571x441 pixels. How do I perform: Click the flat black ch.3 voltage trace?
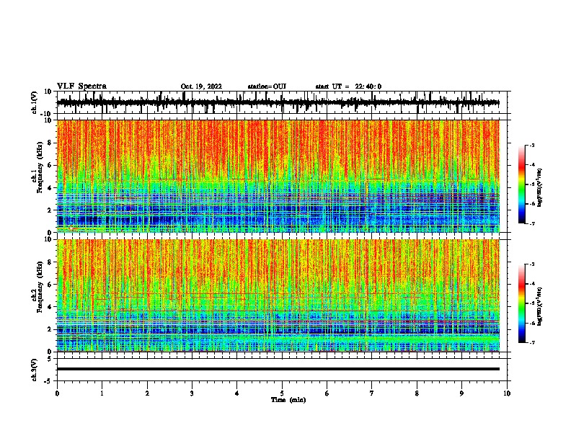click(x=278, y=369)
